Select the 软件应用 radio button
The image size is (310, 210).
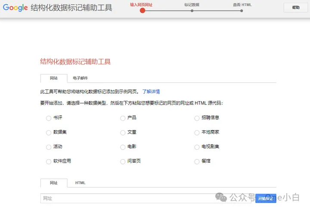[x=49, y=161]
